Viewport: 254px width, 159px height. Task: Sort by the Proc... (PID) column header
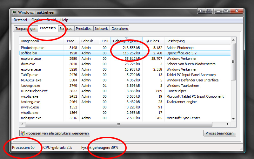[x=71, y=41]
